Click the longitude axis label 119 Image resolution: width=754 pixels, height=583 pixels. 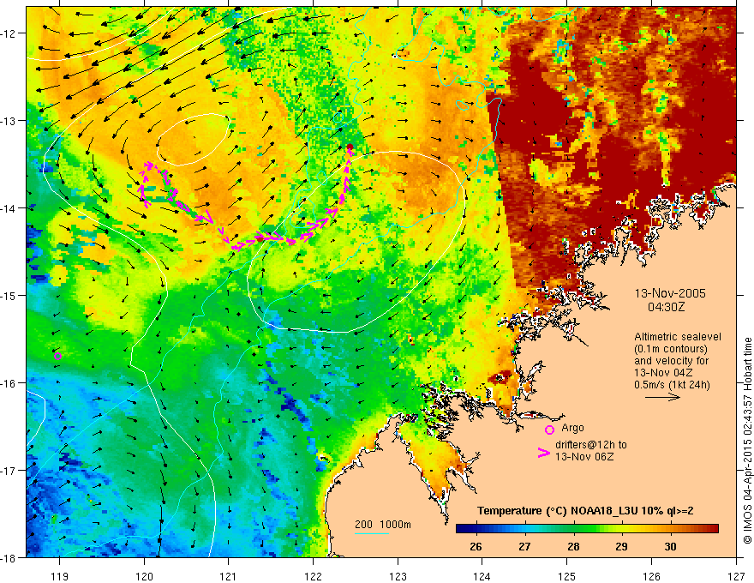[x=59, y=576]
